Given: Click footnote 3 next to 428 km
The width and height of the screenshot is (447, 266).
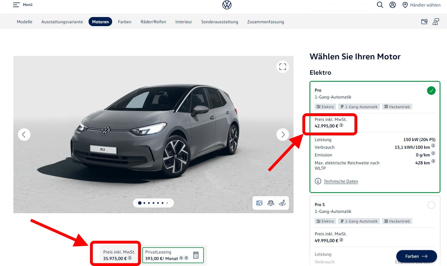Looking at the screenshot, I should tap(433, 161).
